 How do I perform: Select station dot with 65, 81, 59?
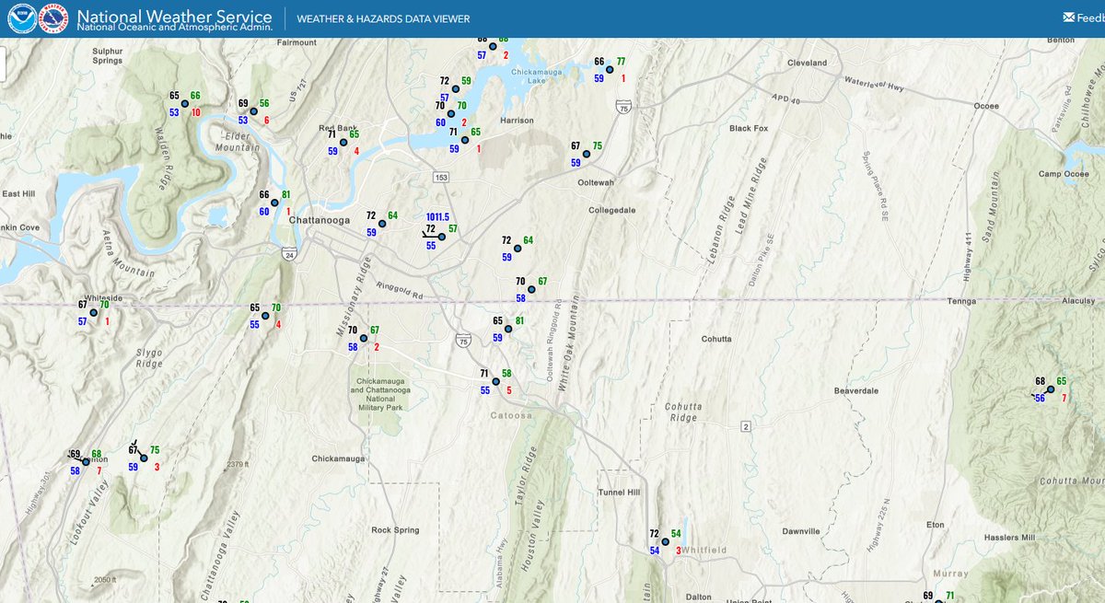pyautogui.click(x=508, y=329)
